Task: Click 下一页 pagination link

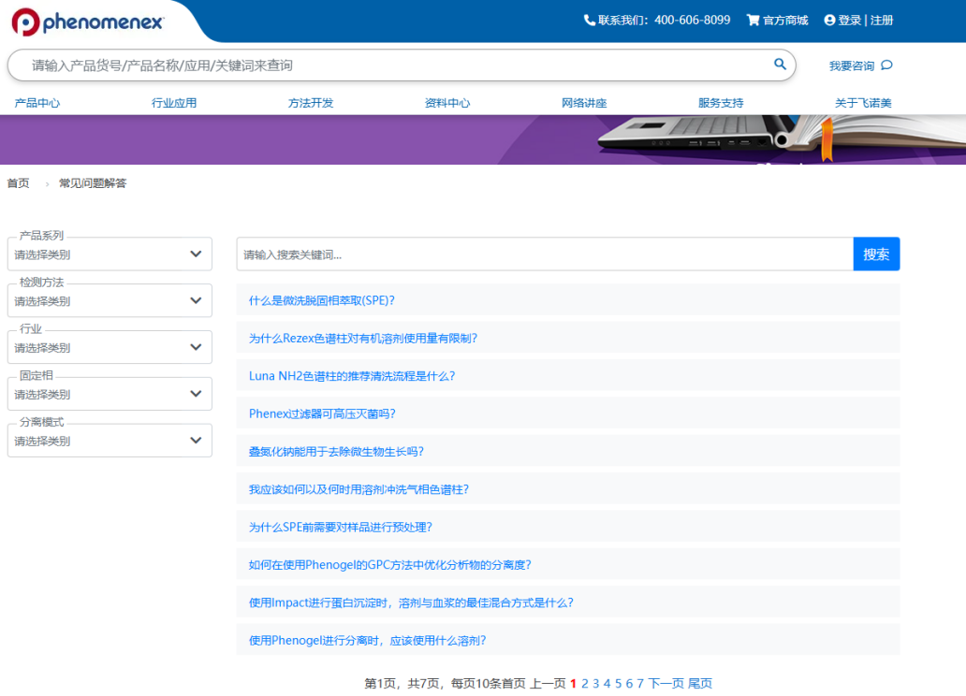Action: [666, 683]
